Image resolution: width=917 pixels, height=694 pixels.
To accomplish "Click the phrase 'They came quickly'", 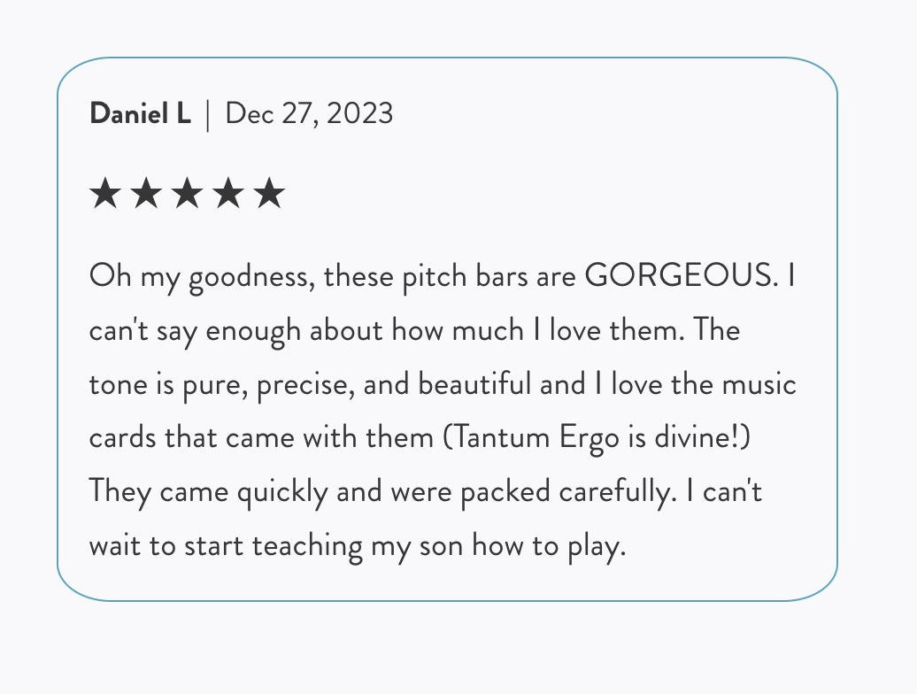I will click(x=208, y=491).
